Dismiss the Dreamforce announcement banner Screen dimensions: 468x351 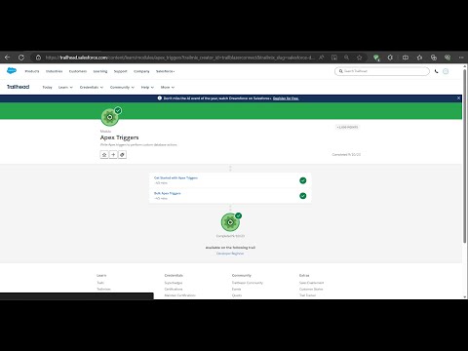458,97
